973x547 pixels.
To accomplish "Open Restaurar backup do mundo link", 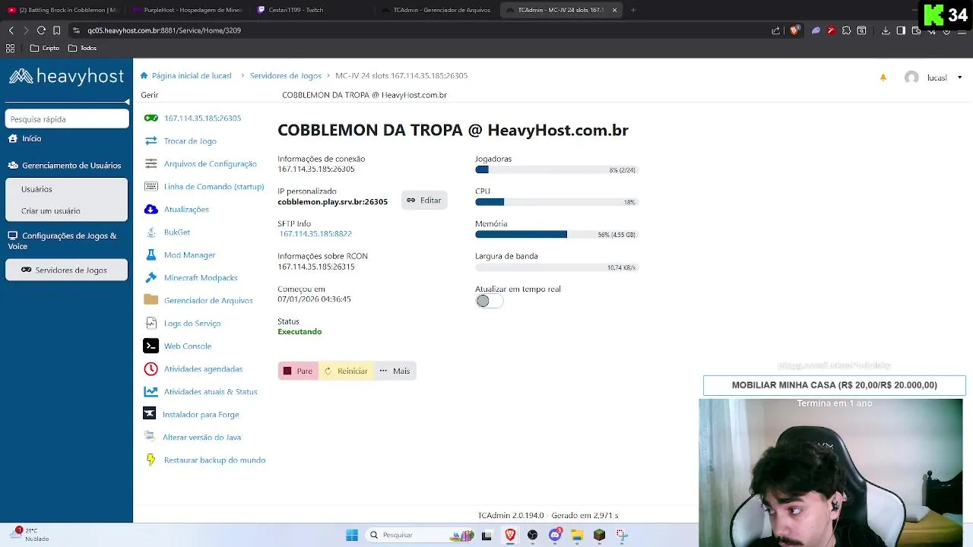I will tap(214, 460).
